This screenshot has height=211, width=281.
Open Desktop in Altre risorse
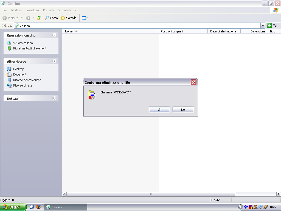tap(18, 69)
